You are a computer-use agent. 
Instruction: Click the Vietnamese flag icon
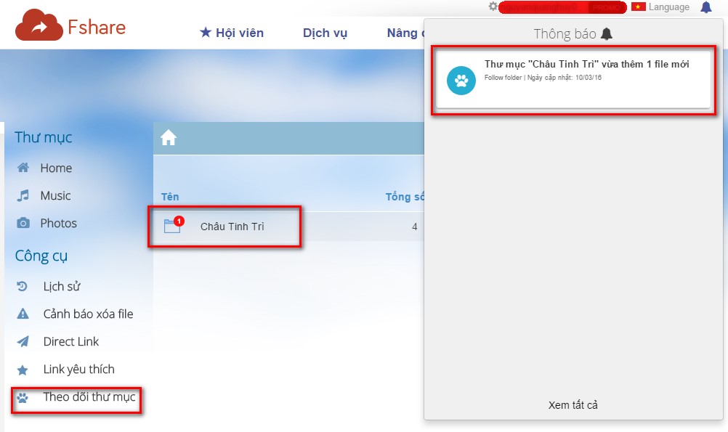tap(639, 7)
